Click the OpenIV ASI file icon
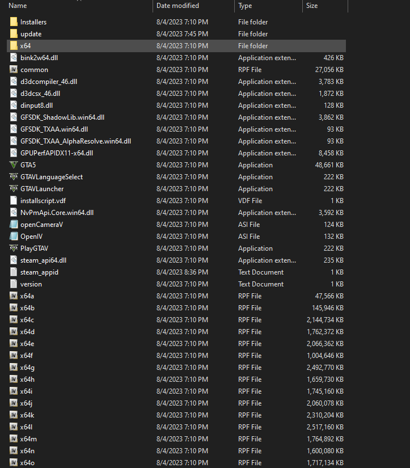Image resolution: width=410 pixels, height=468 pixels. click(14, 237)
